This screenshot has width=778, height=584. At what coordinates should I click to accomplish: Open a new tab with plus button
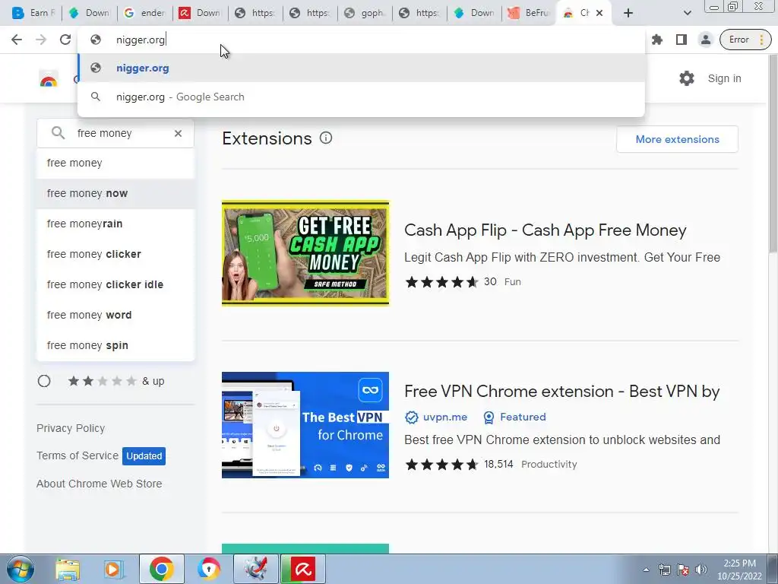point(628,13)
